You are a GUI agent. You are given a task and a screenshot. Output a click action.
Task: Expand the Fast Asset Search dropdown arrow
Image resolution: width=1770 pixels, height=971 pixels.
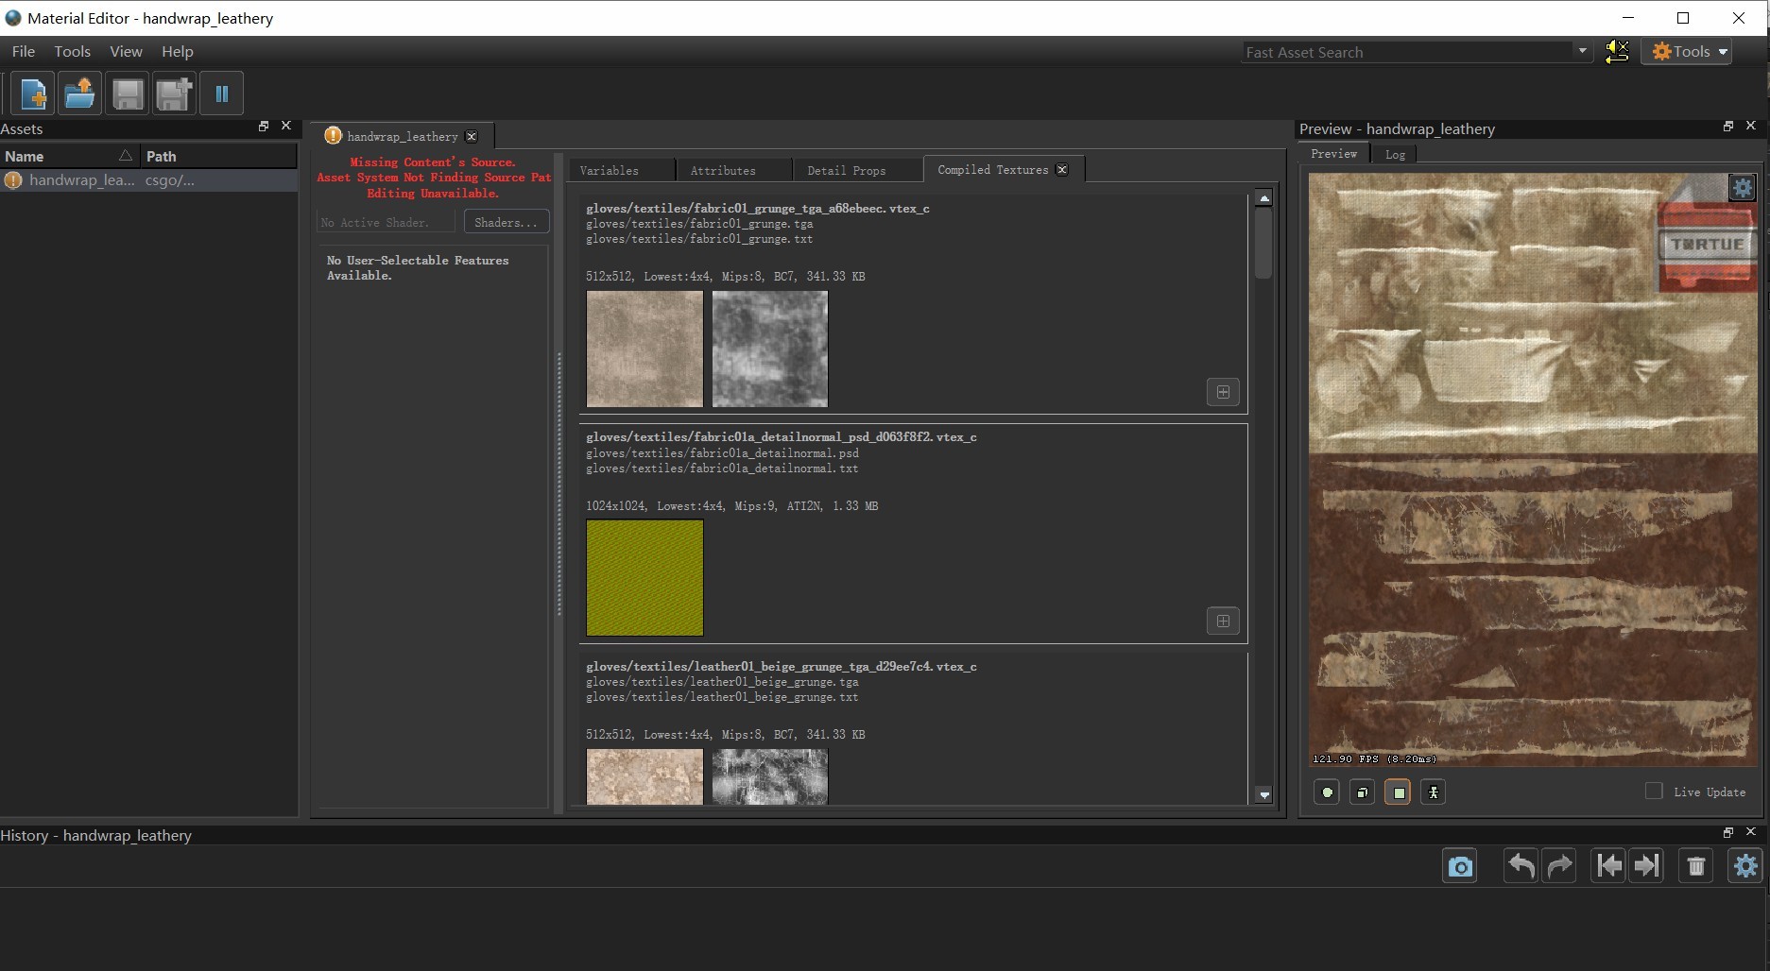[x=1582, y=51]
